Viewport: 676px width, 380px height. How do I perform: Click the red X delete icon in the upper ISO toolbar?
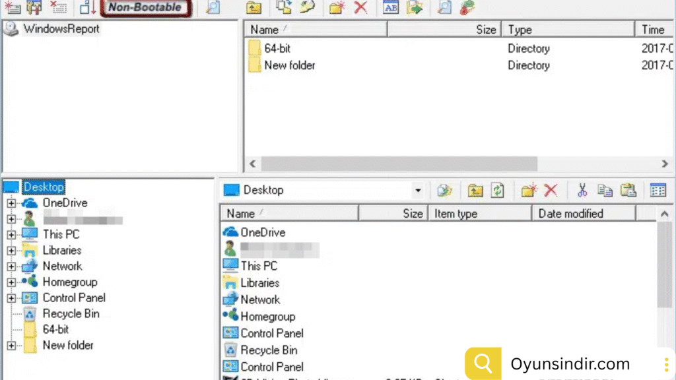(360, 8)
